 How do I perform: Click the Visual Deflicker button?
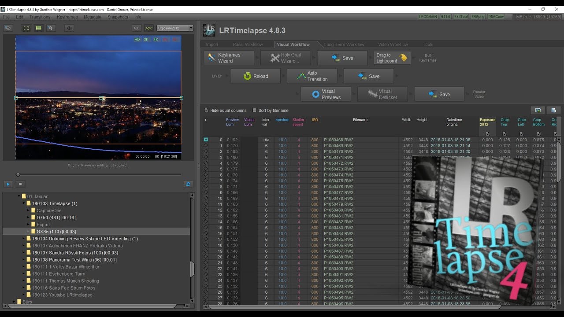(x=382, y=94)
